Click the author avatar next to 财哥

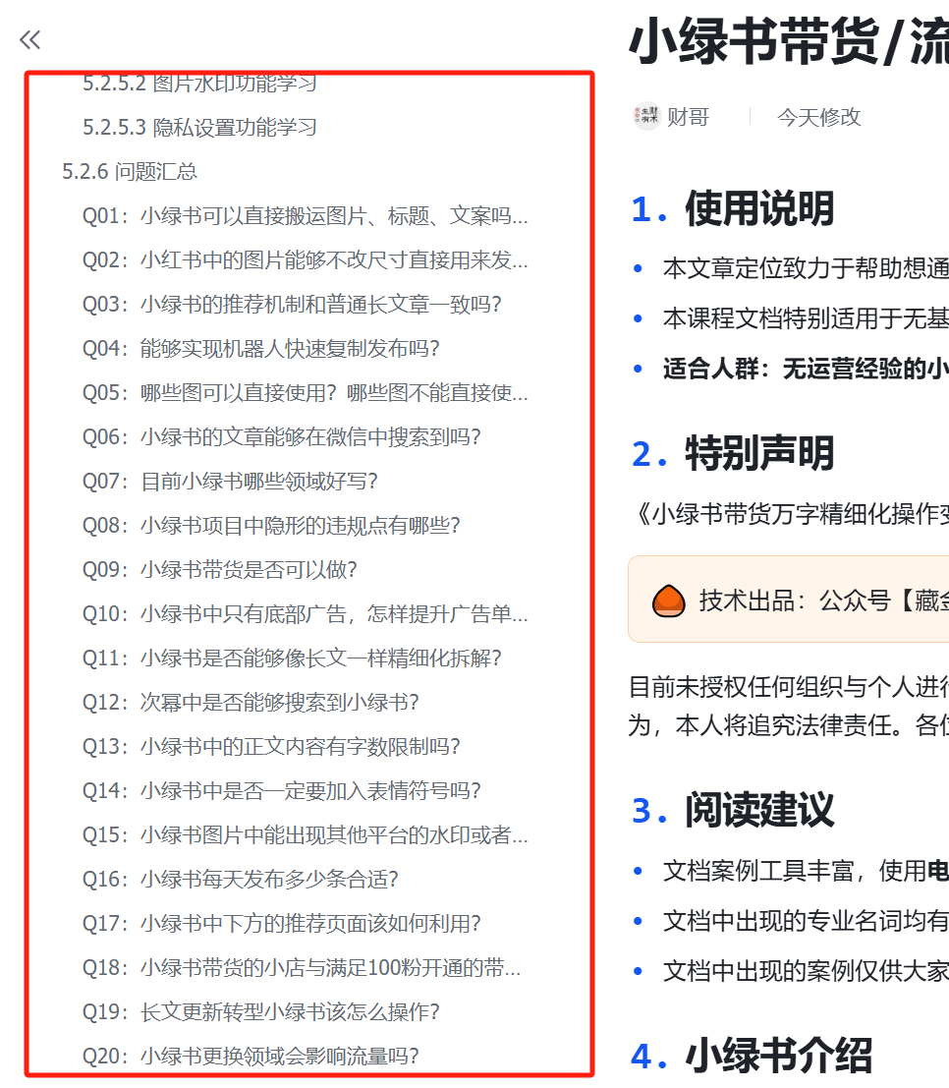[x=647, y=116]
